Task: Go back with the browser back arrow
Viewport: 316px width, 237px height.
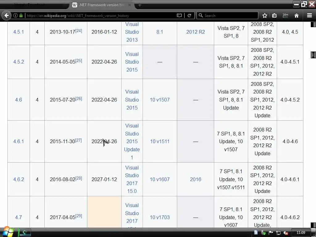Action: tap(6, 15)
